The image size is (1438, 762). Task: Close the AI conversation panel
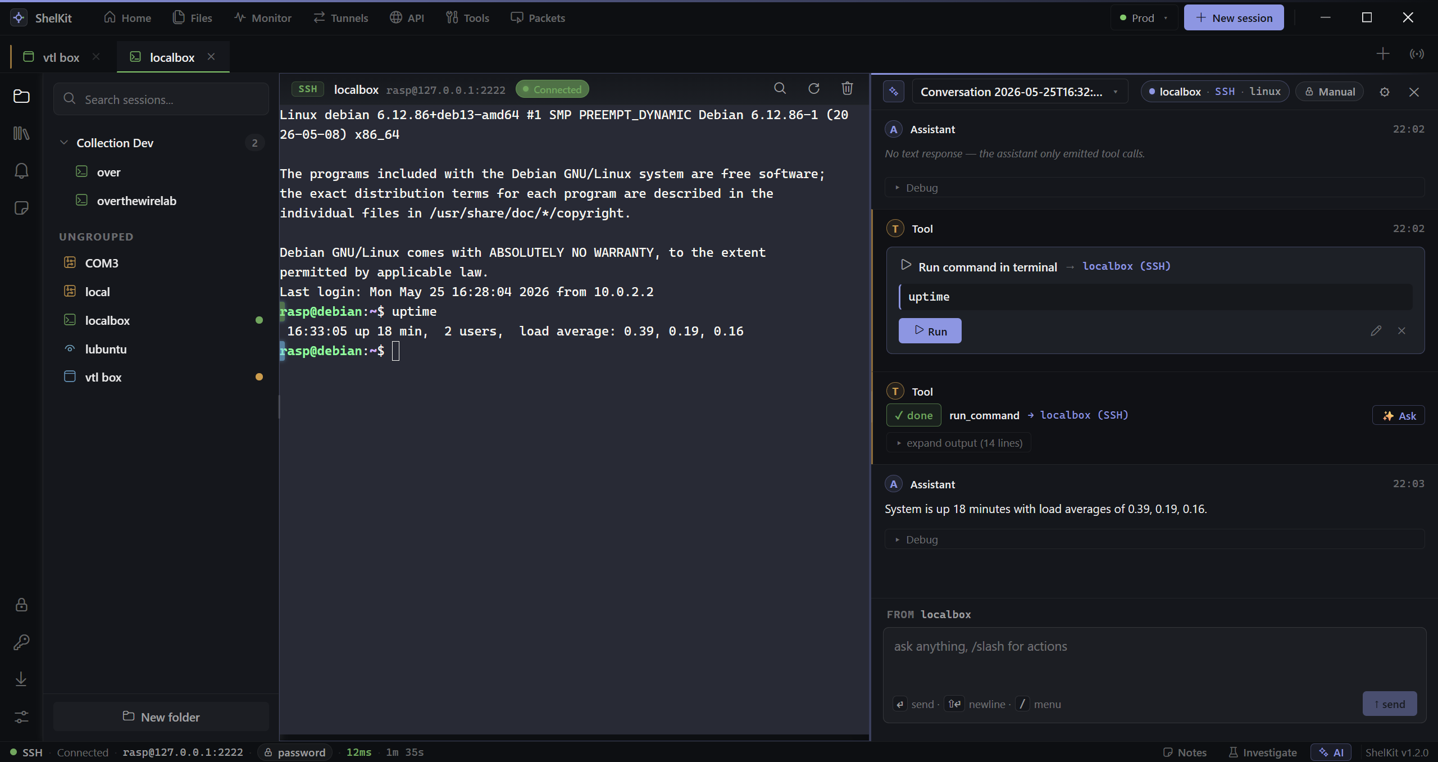click(x=1414, y=92)
